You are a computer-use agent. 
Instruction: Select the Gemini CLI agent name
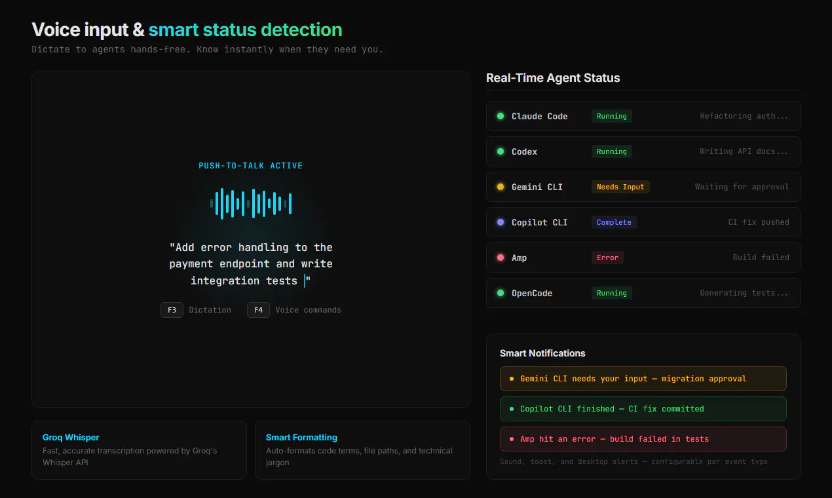coord(537,187)
